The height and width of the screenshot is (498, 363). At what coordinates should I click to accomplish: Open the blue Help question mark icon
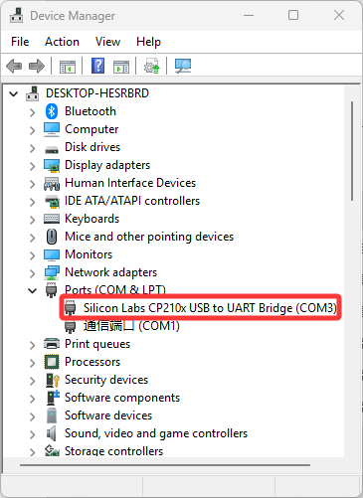[98, 66]
